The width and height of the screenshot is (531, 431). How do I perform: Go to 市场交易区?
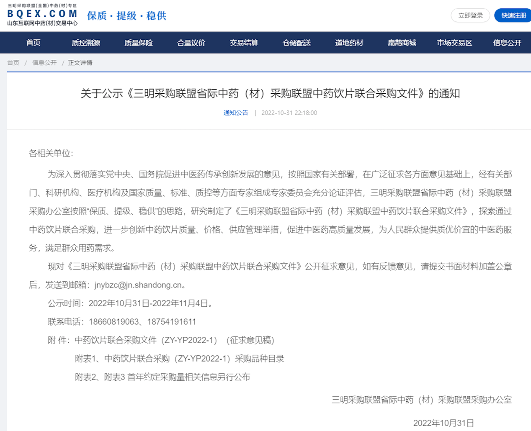pos(454,43)
